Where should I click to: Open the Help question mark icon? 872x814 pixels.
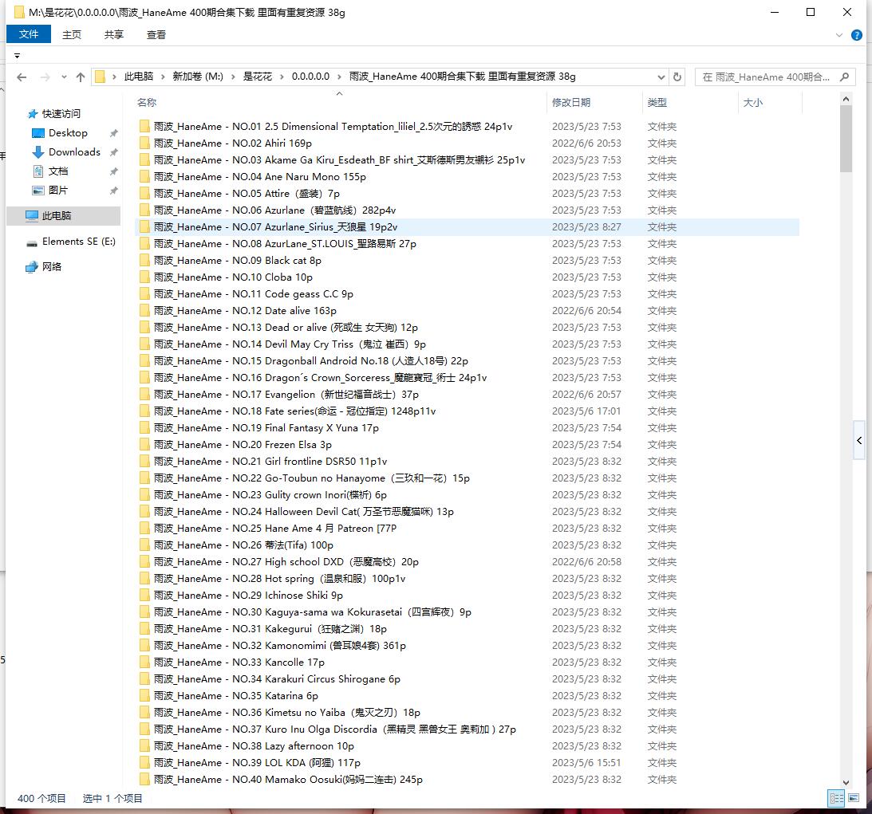pyautogui.click(x=856, y=35)
